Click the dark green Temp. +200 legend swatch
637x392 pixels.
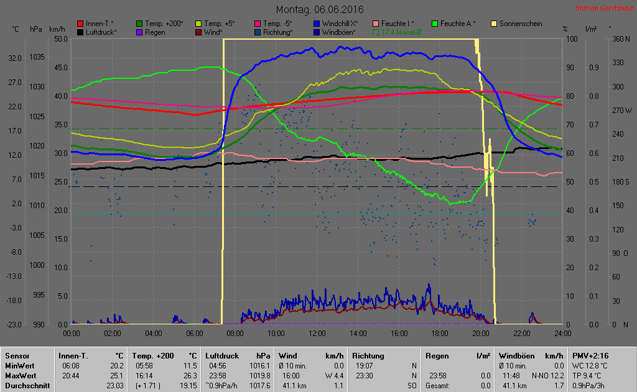click(x=139, y=24)
